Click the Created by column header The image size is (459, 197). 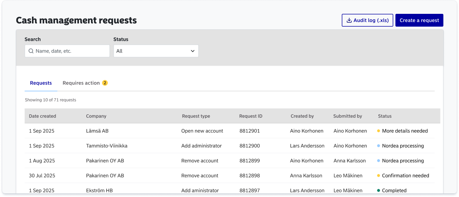point(302,116)
